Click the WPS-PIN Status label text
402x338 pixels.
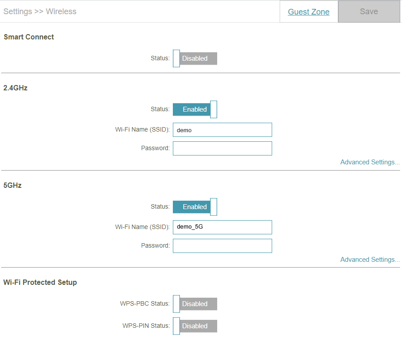(146, 326)
